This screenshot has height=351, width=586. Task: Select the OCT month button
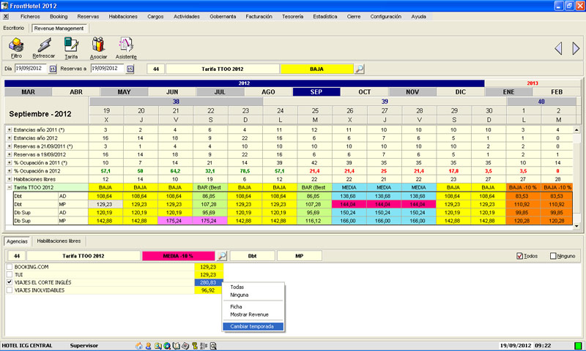(364, 92)
